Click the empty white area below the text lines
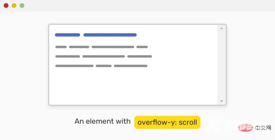This screenshot has width=275, height=140. (x=133, y=86)
